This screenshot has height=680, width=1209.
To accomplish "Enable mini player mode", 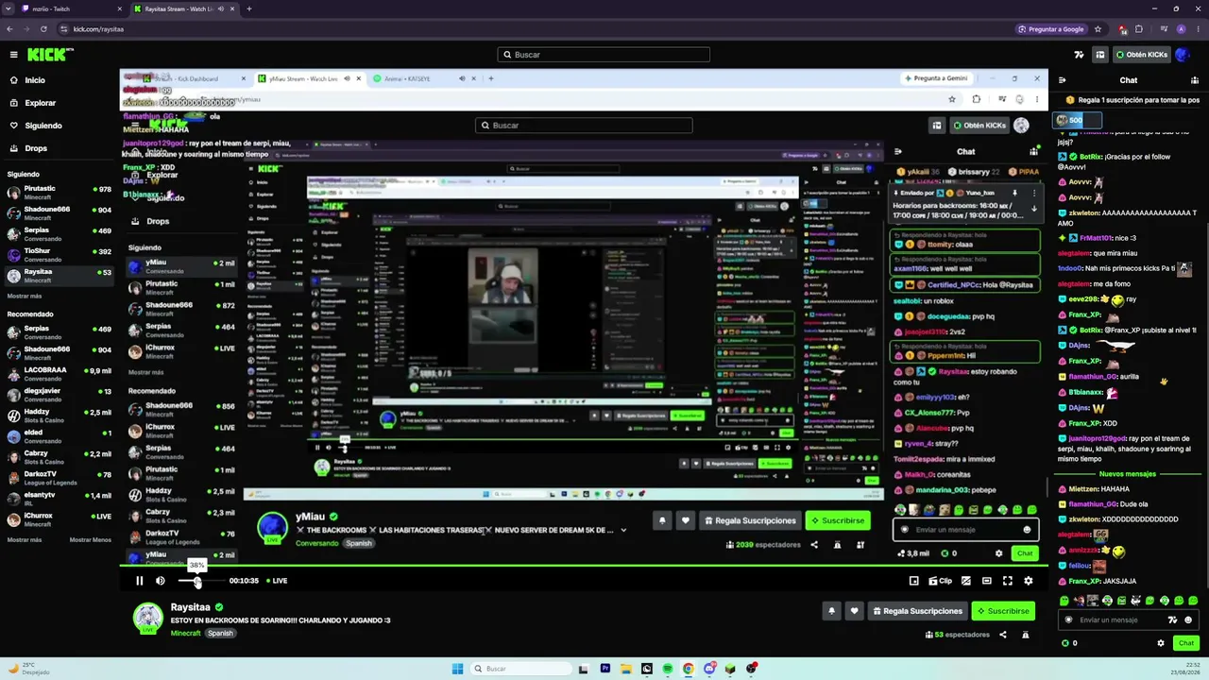I will pos(913,581).
